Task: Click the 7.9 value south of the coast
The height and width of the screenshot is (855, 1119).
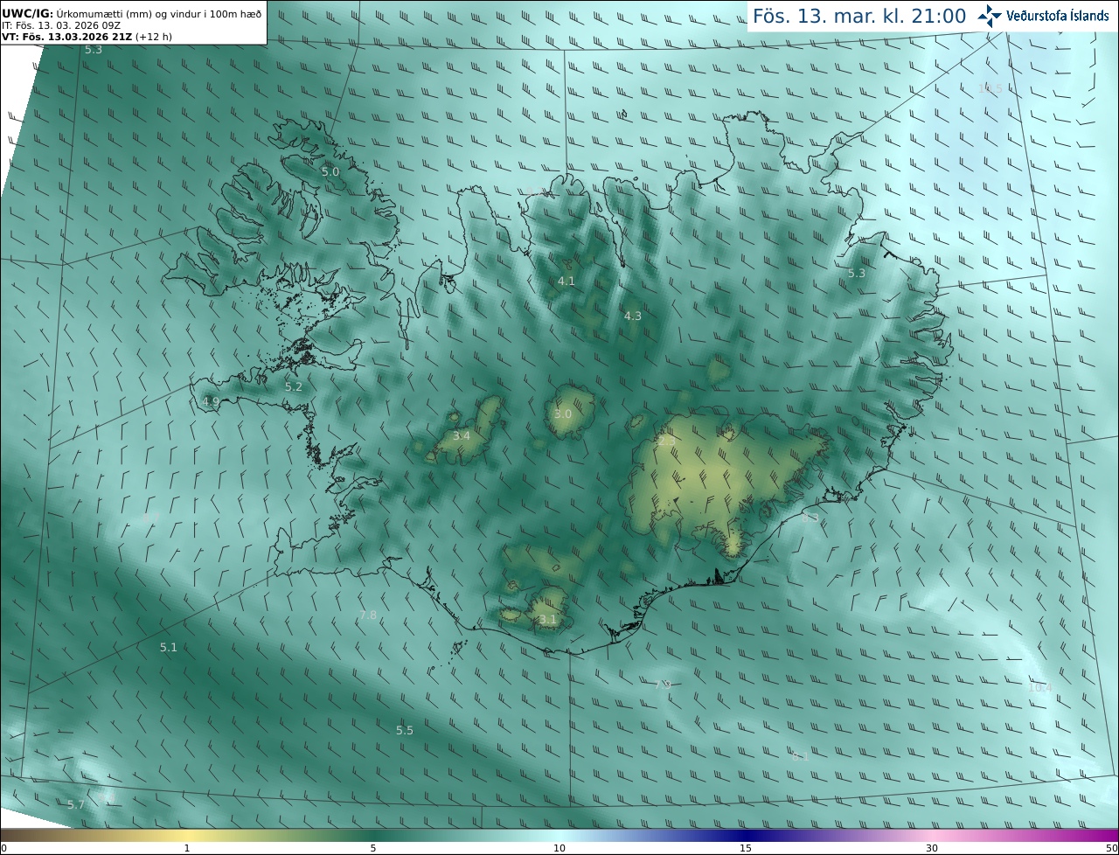Action: tap(663, 685)
